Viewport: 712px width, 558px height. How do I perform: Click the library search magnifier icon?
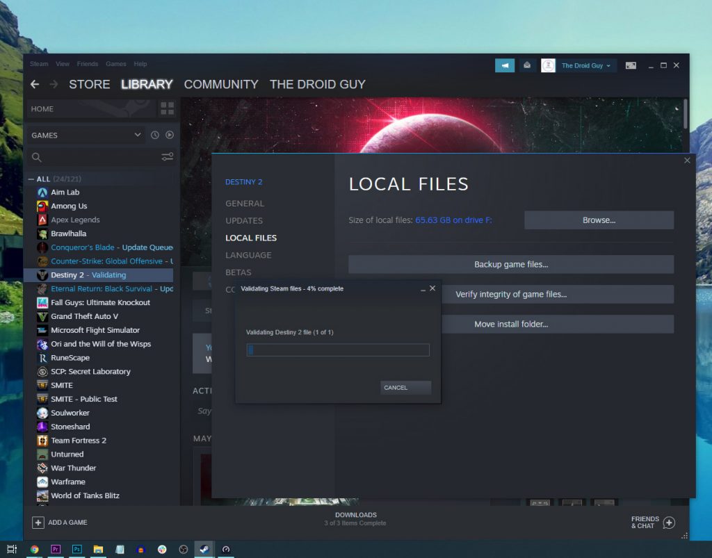(x=37, y=157)
